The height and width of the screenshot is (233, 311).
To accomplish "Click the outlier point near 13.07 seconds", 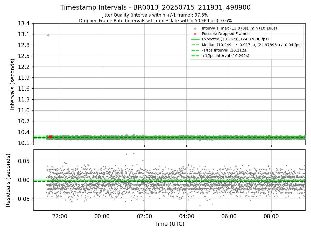I will 48,35.
